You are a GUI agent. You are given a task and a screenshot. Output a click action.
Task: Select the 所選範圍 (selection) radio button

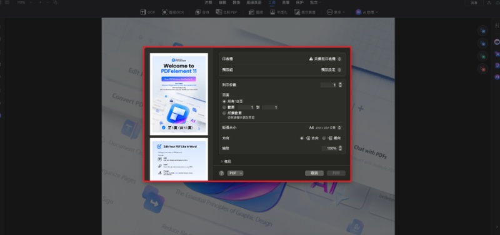[224, 113]
